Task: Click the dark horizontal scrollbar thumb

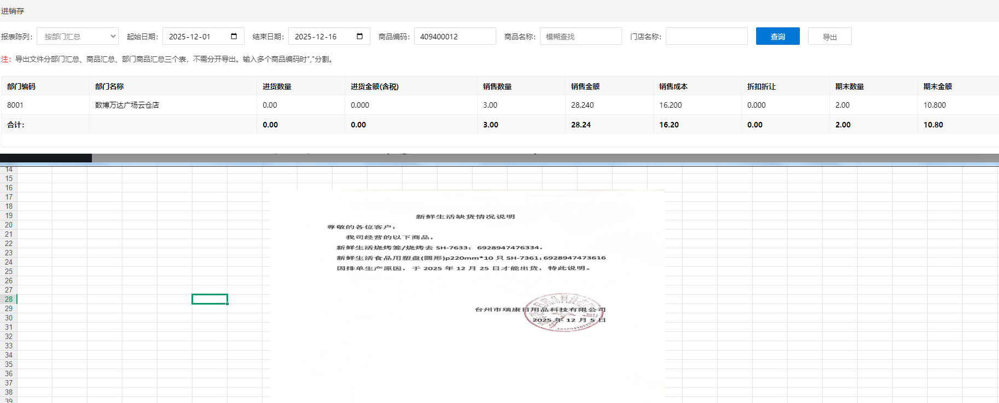Action: [46, 158]
